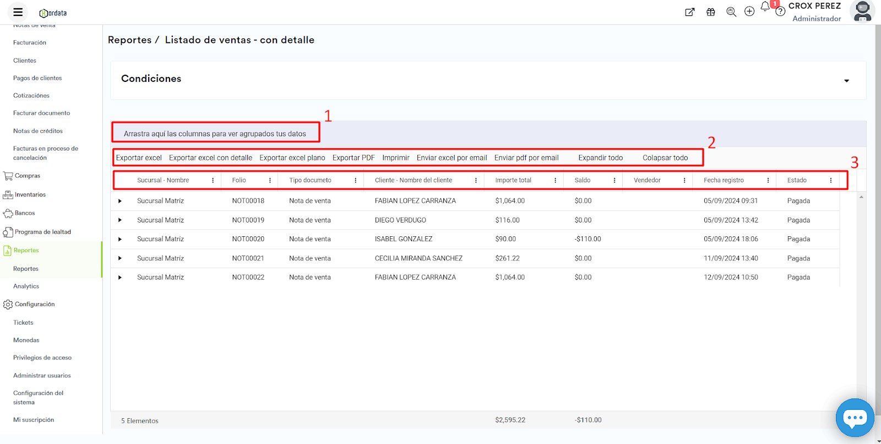
Task: Expand the row for folio NOT00021
Action: pyautogui.click(x=120, y=258)
